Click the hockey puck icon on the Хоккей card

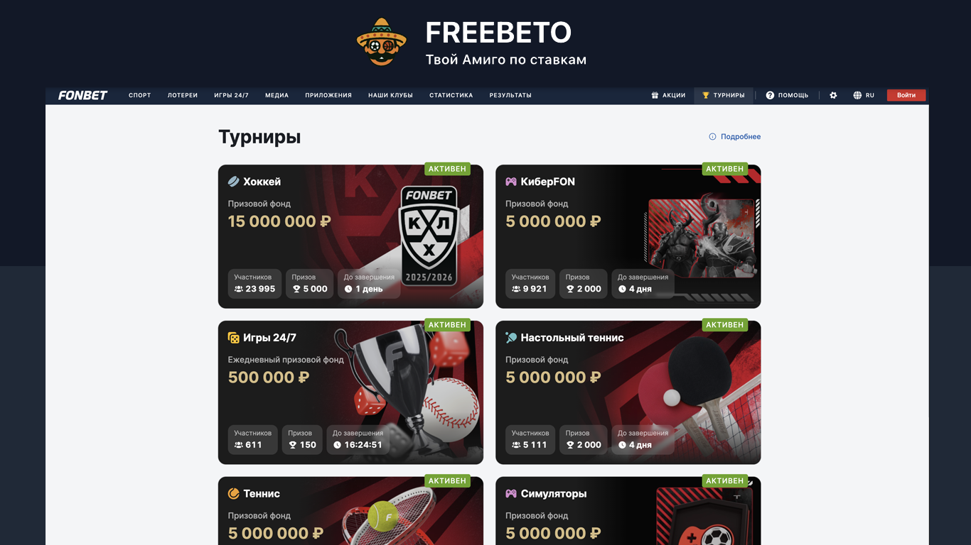click(x=233, y=182)
